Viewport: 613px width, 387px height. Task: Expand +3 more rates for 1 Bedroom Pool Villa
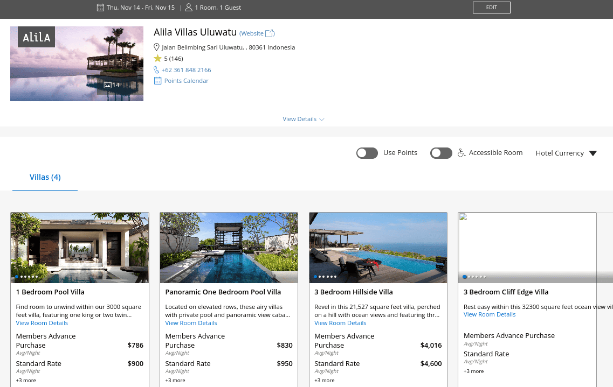26,381
